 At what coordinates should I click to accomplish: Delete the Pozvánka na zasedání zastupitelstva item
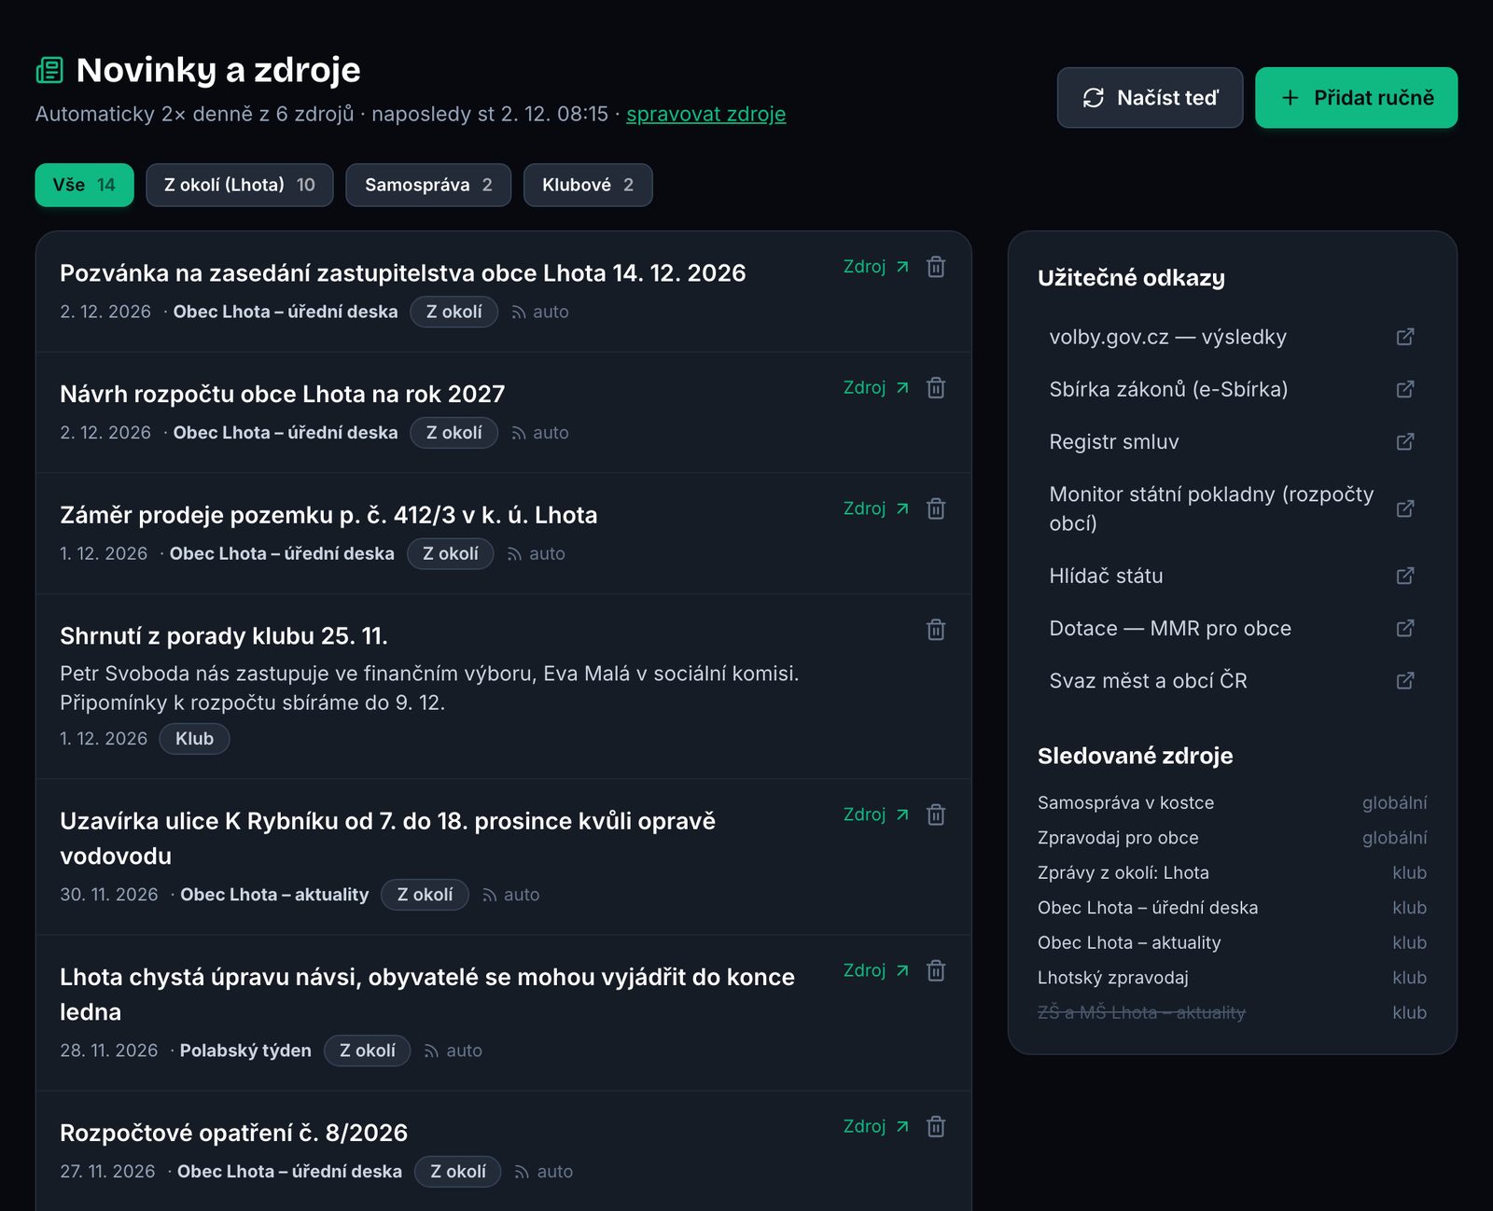pos(936,267)
